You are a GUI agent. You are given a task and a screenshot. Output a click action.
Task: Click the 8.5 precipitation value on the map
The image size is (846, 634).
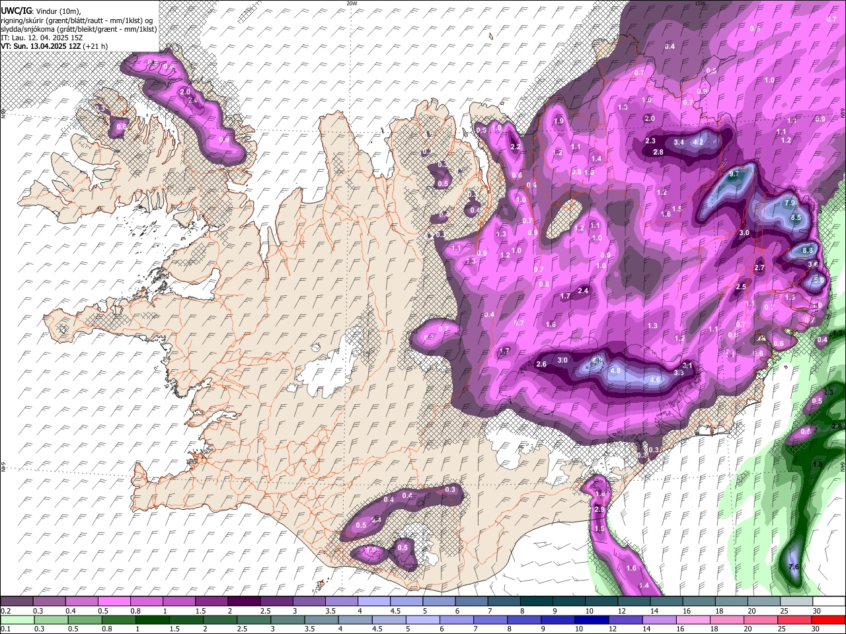[x=796, y=218]
